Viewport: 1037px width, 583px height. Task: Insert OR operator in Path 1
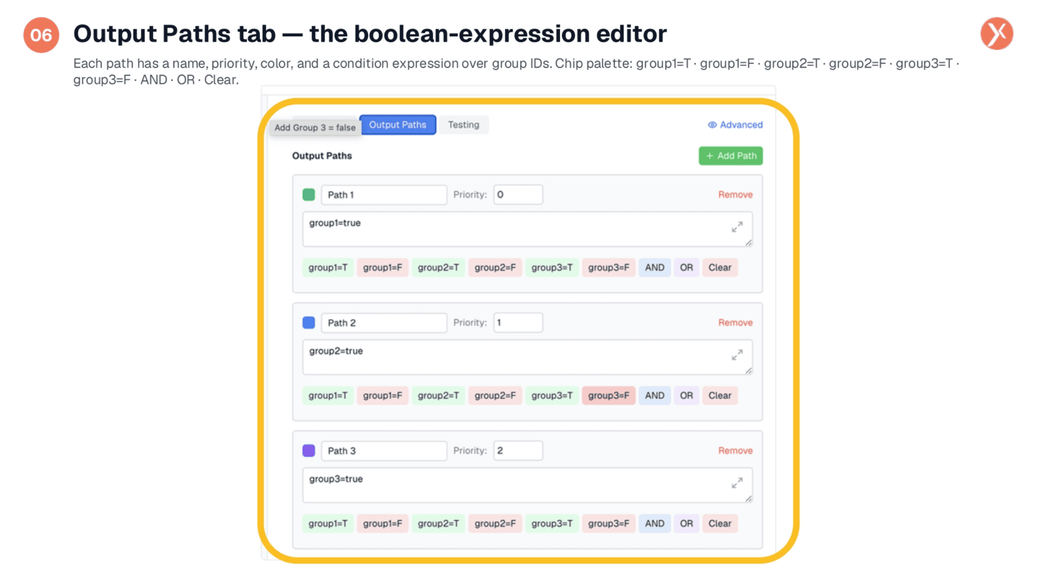pyautogui.click(x=686, y=268)
